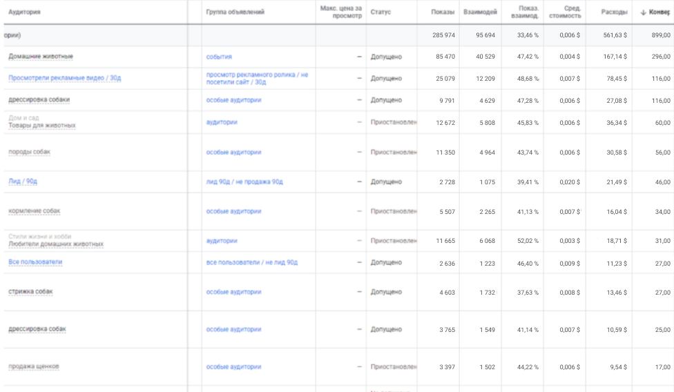Image resolution: width=674 pixels, height=392 pixels.
Task: Click cost value 11,23 $
Action: [x=617, y=264]
